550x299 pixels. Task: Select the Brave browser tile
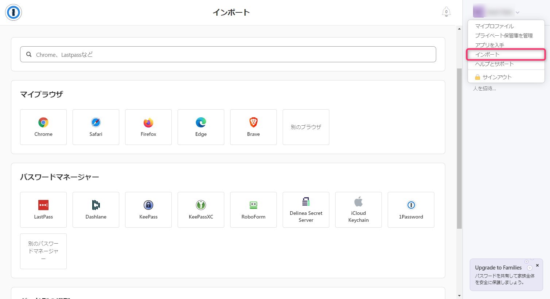coord(253,127)
